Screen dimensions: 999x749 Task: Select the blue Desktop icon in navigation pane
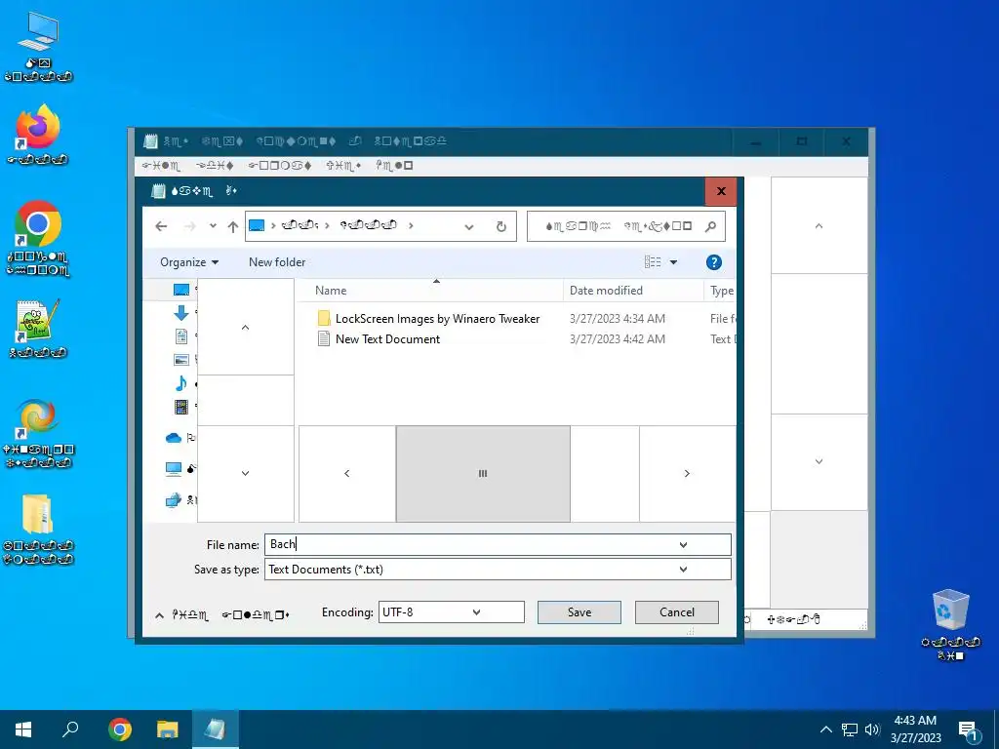180,290
